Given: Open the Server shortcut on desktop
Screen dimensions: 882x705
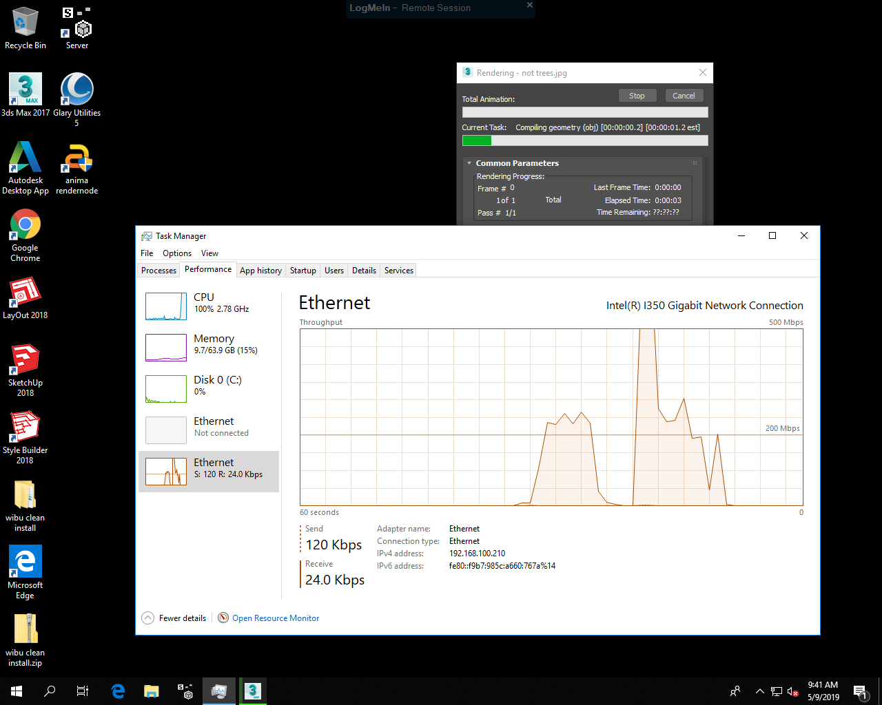Looking at the screenshot, I should [x=77, y=28].
